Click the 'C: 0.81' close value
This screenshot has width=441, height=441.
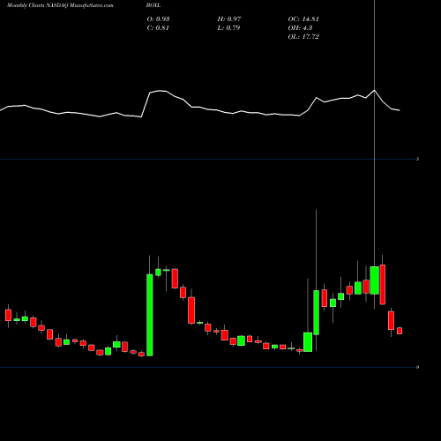(158, 28)
